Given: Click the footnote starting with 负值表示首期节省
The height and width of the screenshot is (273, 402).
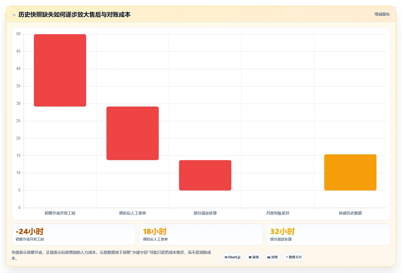Looking at the screenshot, I should coord(111,255).
